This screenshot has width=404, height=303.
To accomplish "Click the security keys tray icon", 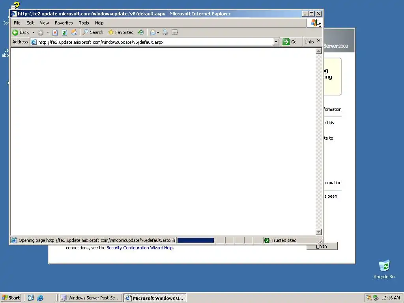I will 369,298.
